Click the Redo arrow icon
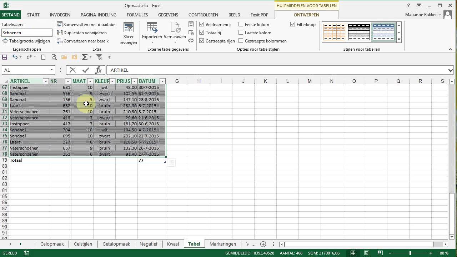This screenshot has width=457, height=257. [29, 57]
